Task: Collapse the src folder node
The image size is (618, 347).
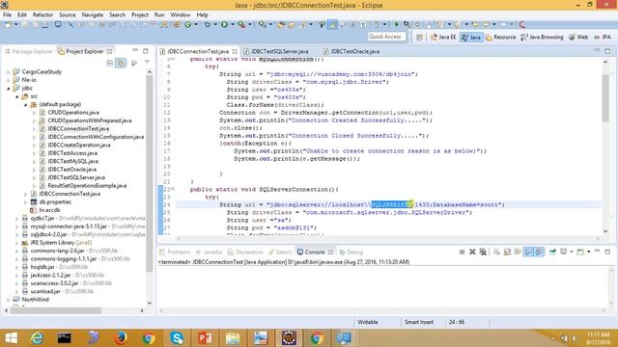Action: coord(17,96)
